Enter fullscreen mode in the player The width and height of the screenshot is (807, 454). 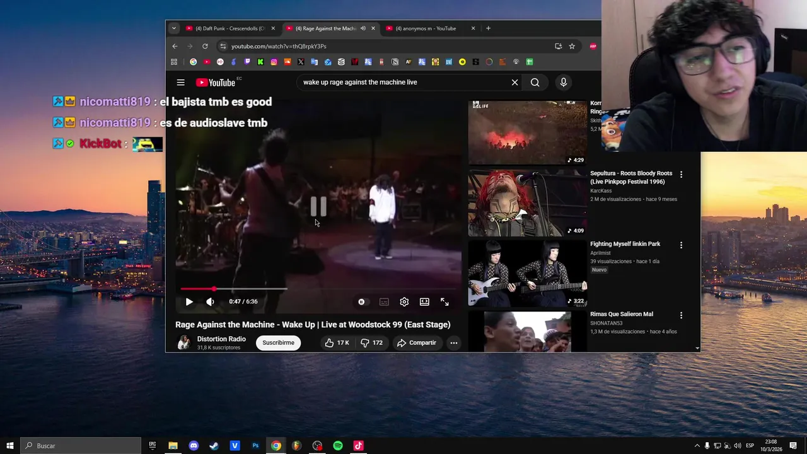tap(444, 301)
